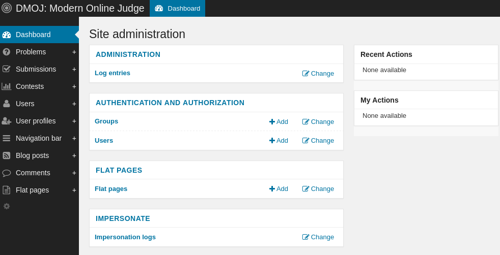Select Dashboard in the sidebar menu
The width and height of the screenshot is (500, 255).
click(x=33, y=35)
